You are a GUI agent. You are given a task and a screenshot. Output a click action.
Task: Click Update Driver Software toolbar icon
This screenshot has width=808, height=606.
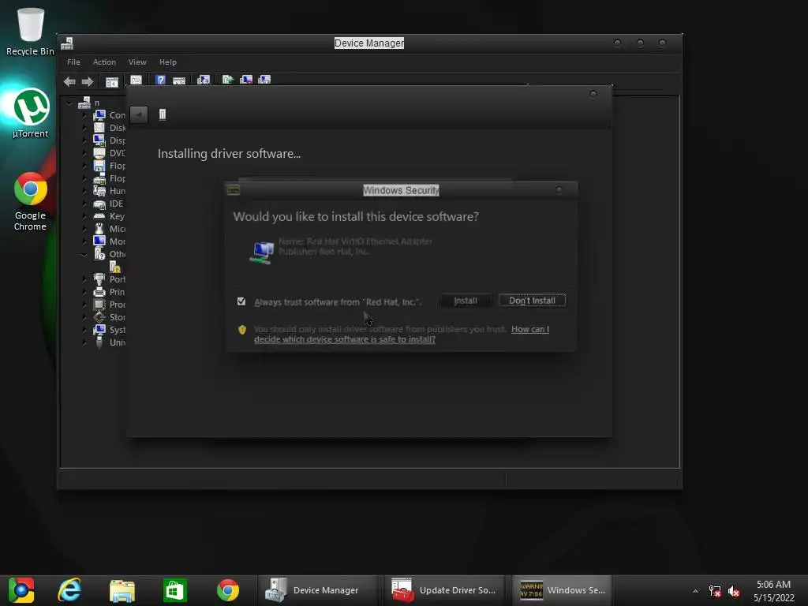point(228,80)
